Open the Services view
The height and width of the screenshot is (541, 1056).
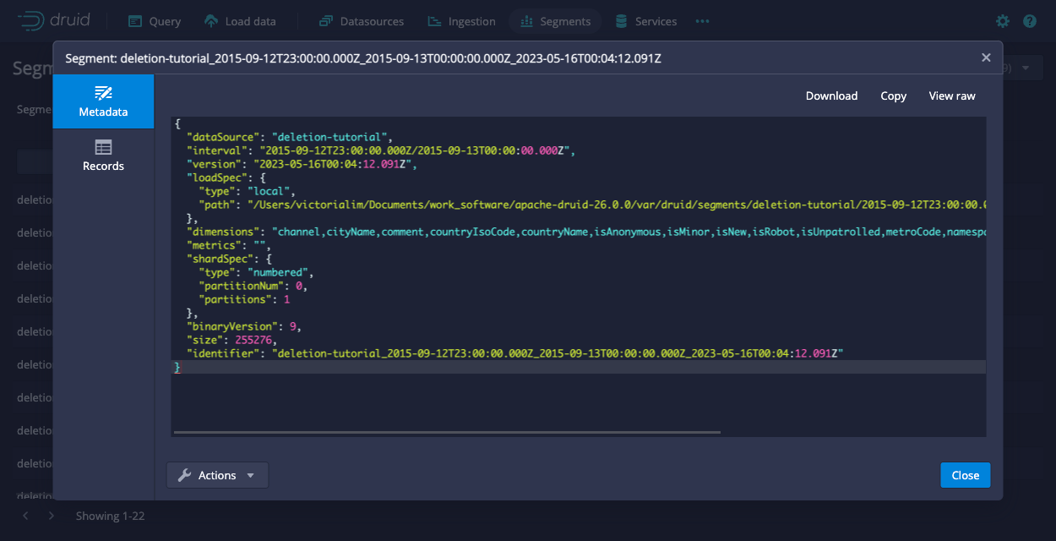[x=646, y=21]
